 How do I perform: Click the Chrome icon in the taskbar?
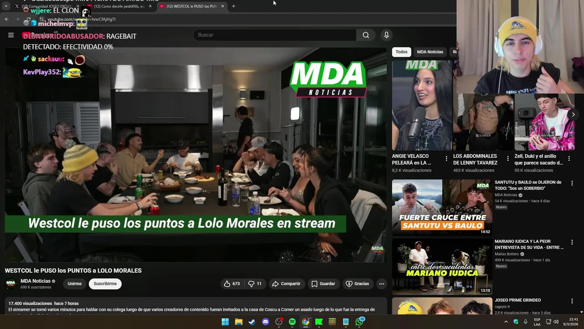point(306,322)
